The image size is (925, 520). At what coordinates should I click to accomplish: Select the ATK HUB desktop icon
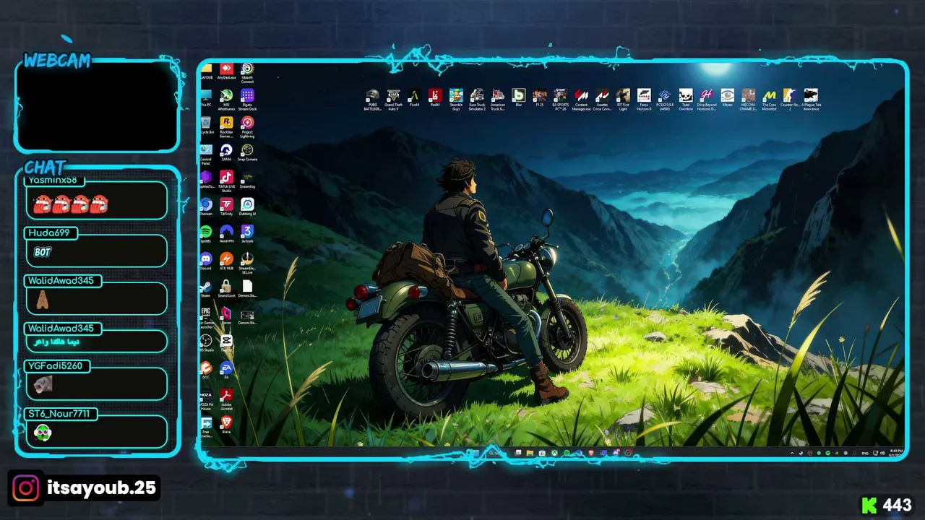pyautogui.click(x=226, y=261)
